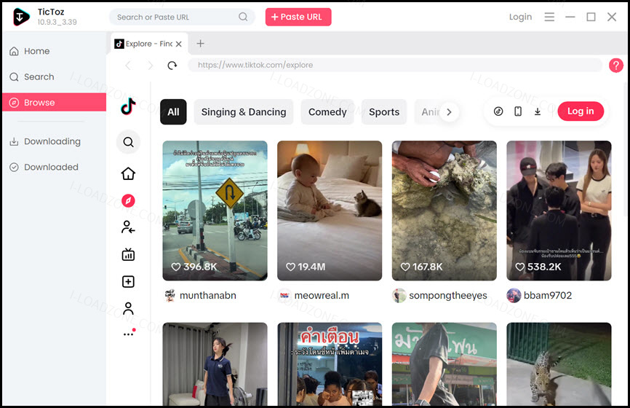Expand more categories with the right chevron
Viewport: 630px width, 408px height.
click(449, 112)
